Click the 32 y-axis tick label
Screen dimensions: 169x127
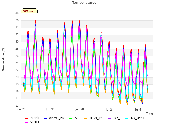(x=17, y=35)
